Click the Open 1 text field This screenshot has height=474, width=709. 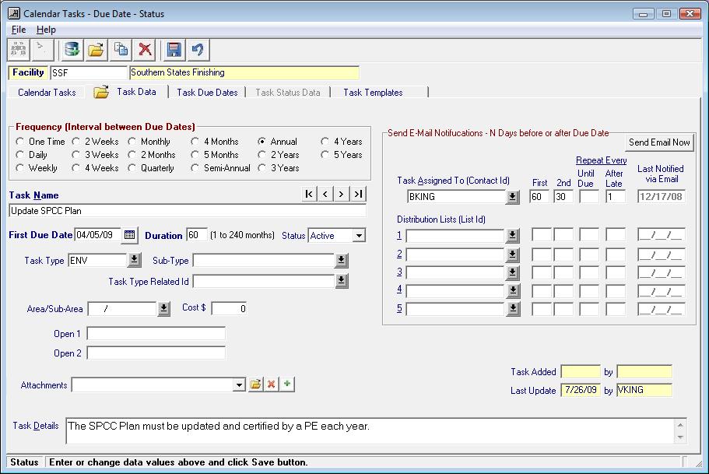(x=156, y=334)
